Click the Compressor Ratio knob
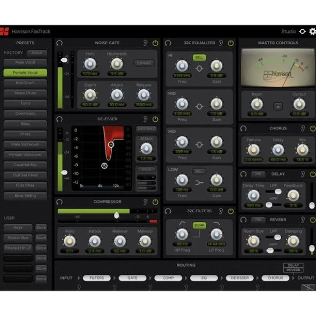The image size is (316, 316). (70, 242)
